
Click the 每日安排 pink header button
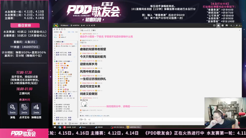[x=25, y=25]
